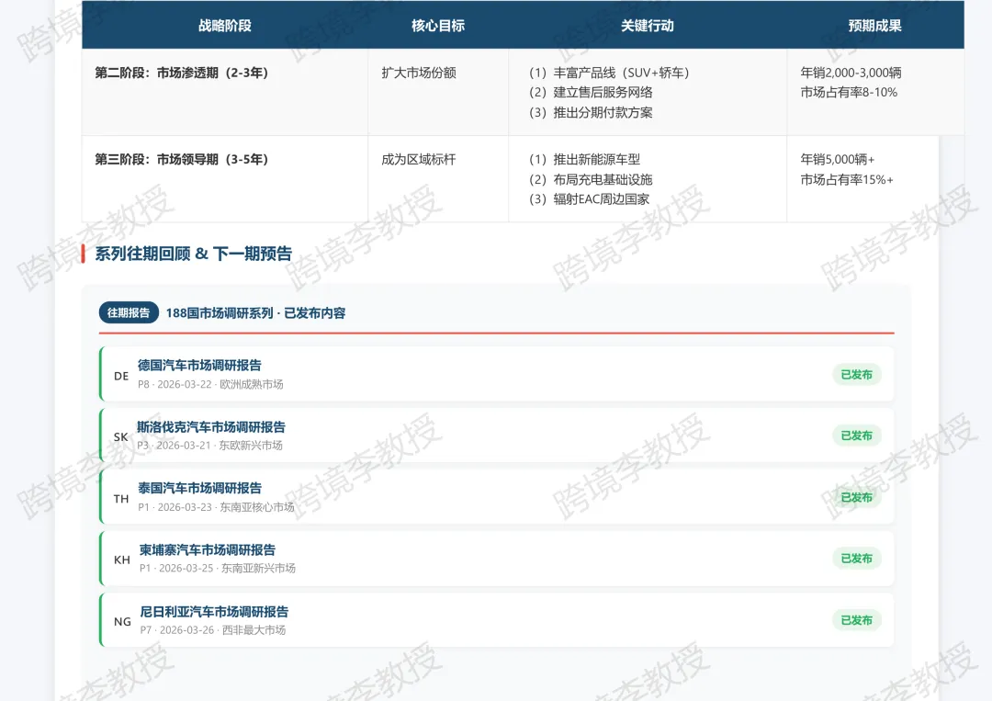Image resolution: width=992 pixels, height=701 pixels.
Task: Click P8 · 2026-03-22 · 欧洲成熟市场 subtitle
Action: (x=210, y=384)
